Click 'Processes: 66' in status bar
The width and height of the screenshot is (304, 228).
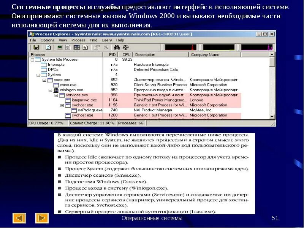(x=131, y=123)
